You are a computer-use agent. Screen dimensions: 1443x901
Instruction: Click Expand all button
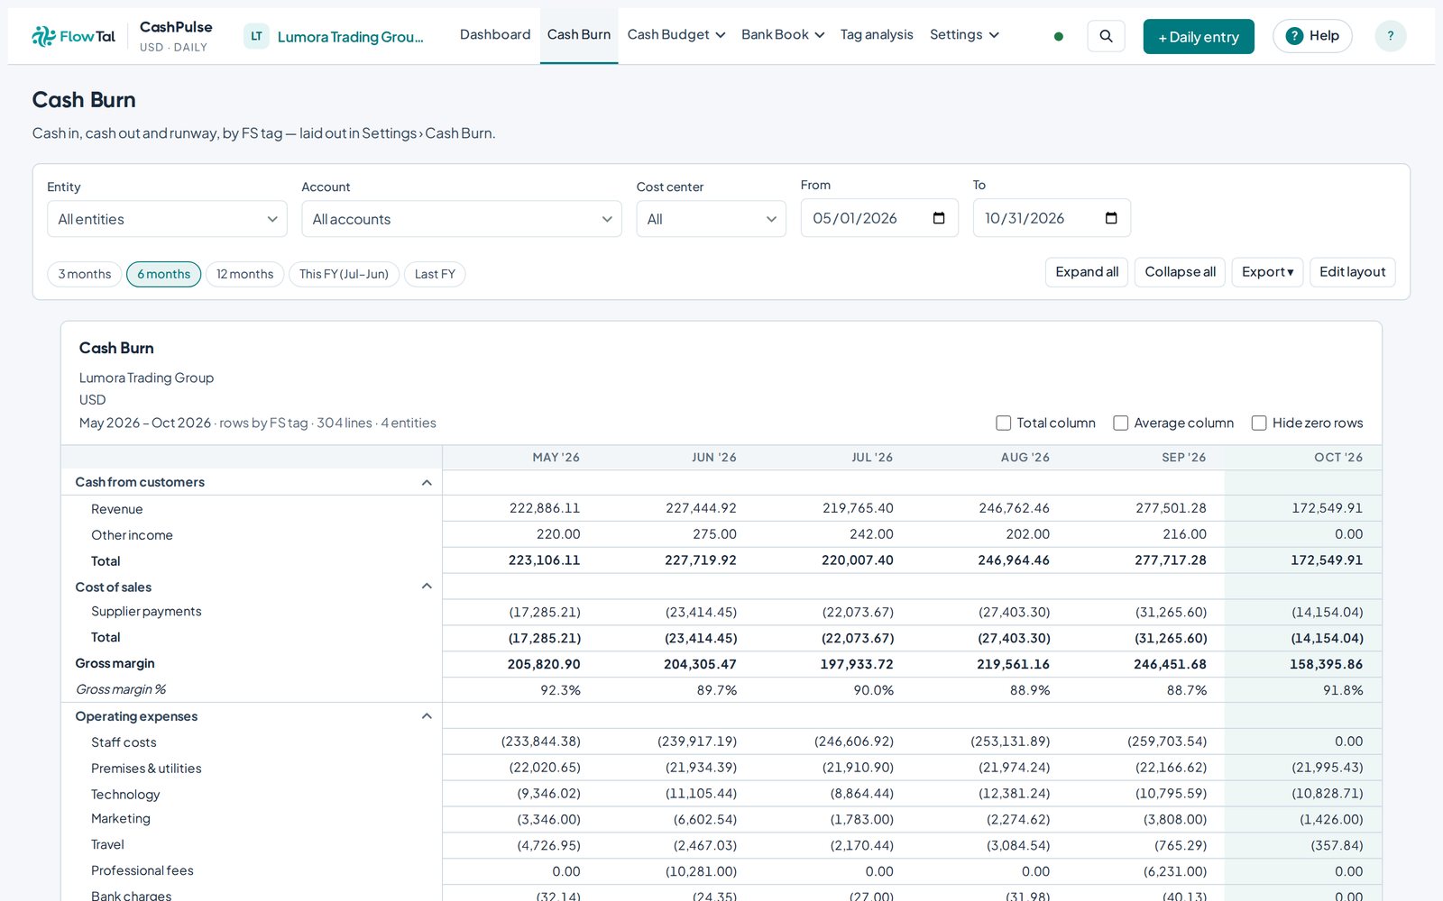point(1087,272)
